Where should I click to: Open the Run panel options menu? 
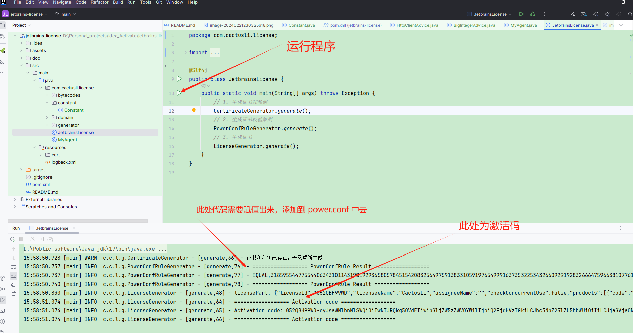point(620,228)
